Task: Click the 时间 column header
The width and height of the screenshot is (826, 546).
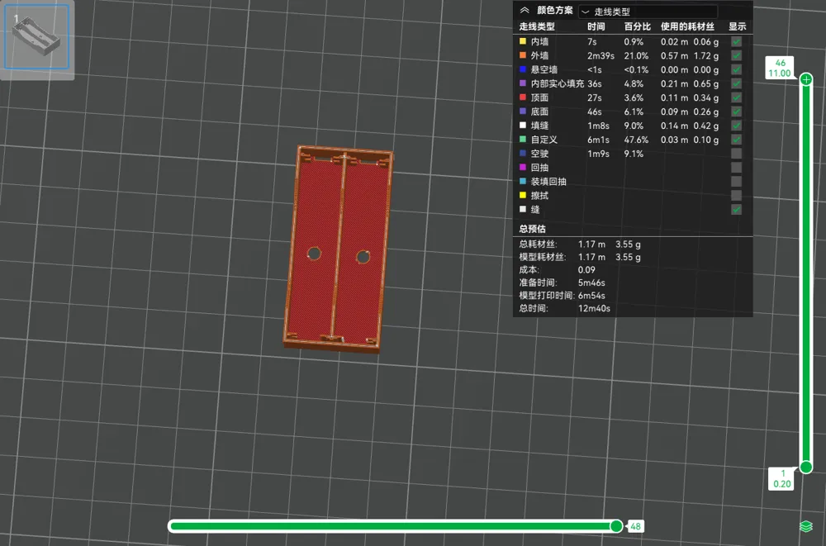Action: click(596, 26)
